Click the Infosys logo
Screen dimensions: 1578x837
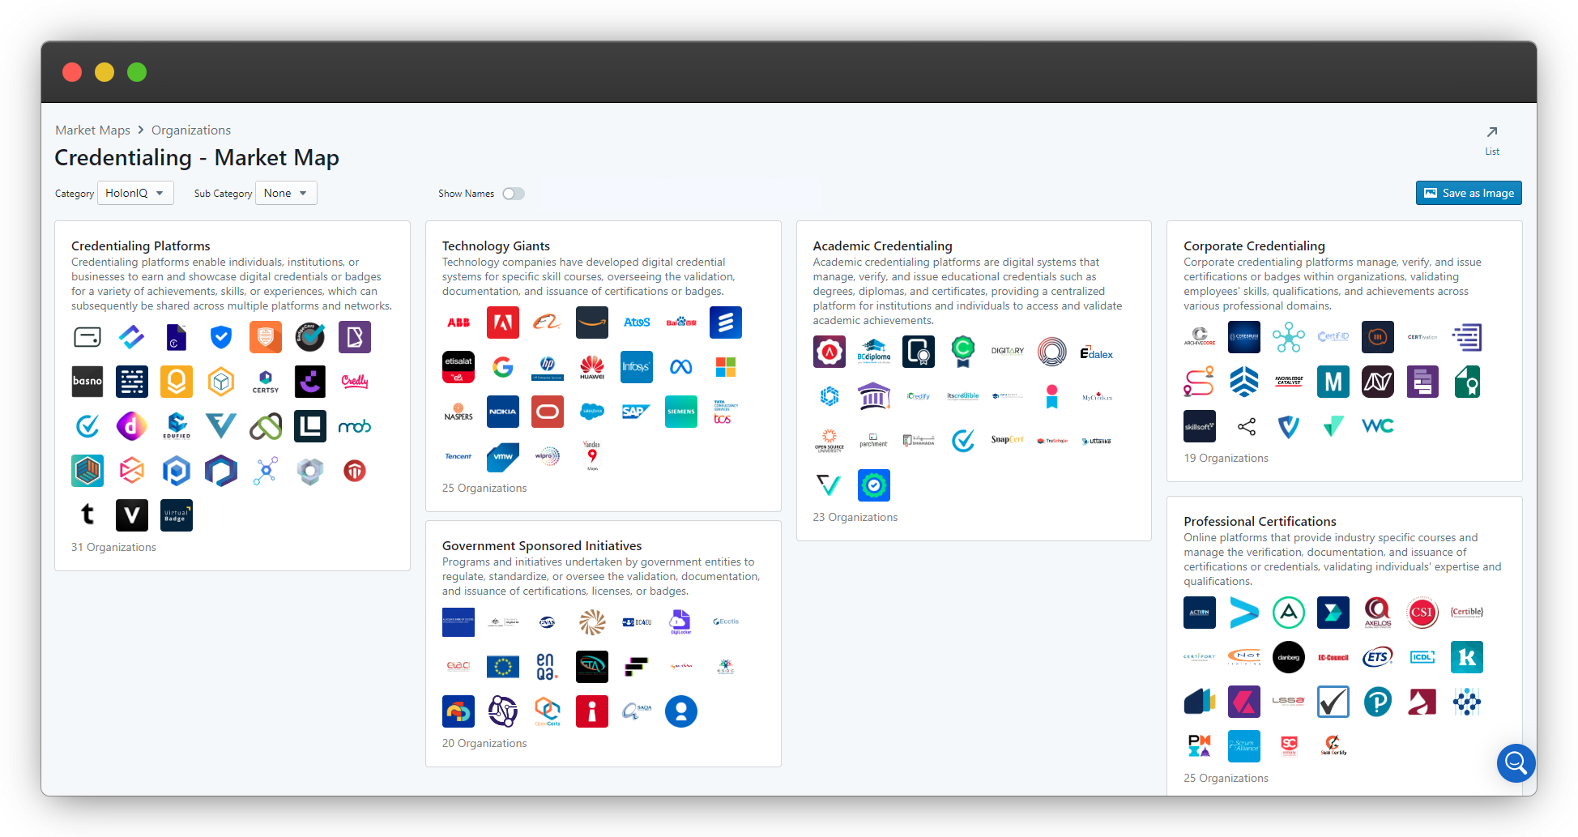point(637,367)
